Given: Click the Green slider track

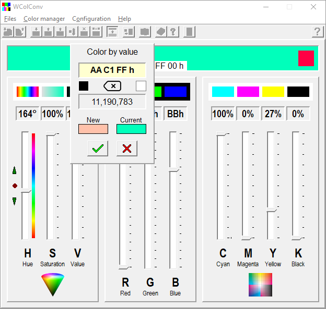Looking at the screenshot, I should [x=148, y=216].
